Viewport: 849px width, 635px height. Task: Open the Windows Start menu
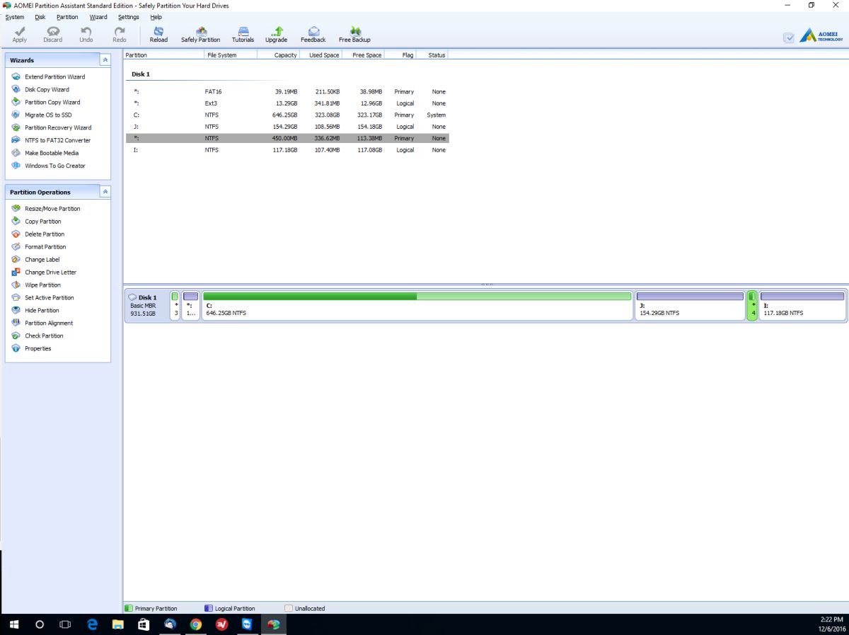tap(13, 624)
